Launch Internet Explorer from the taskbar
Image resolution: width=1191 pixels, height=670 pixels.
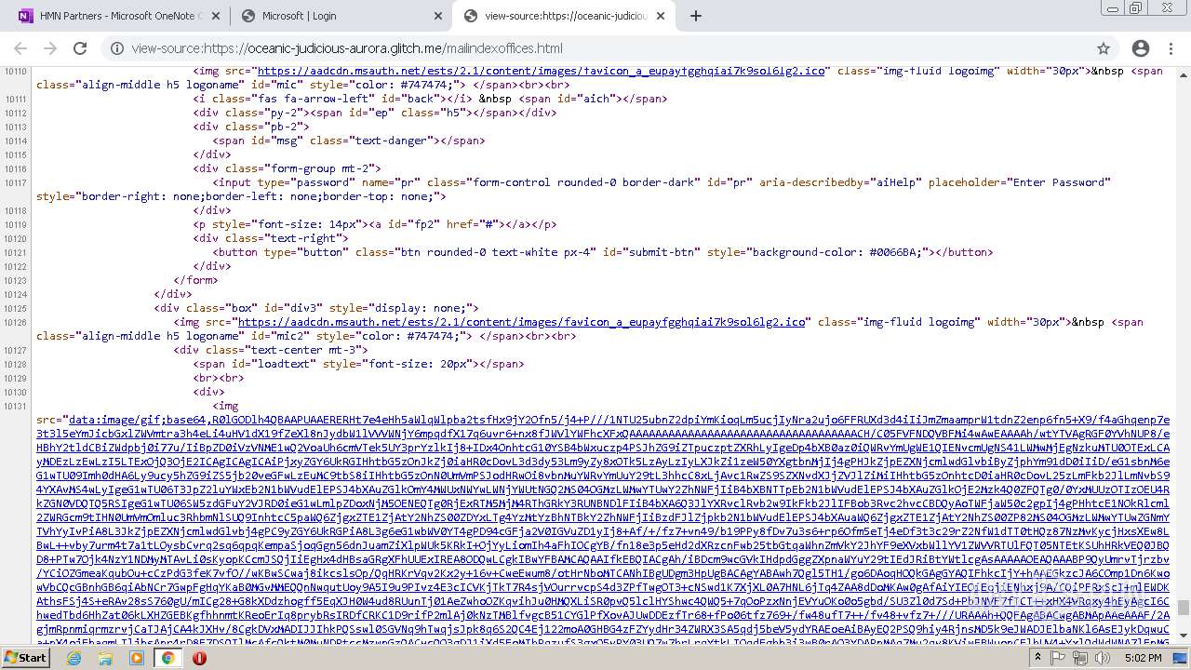point(74,657)
